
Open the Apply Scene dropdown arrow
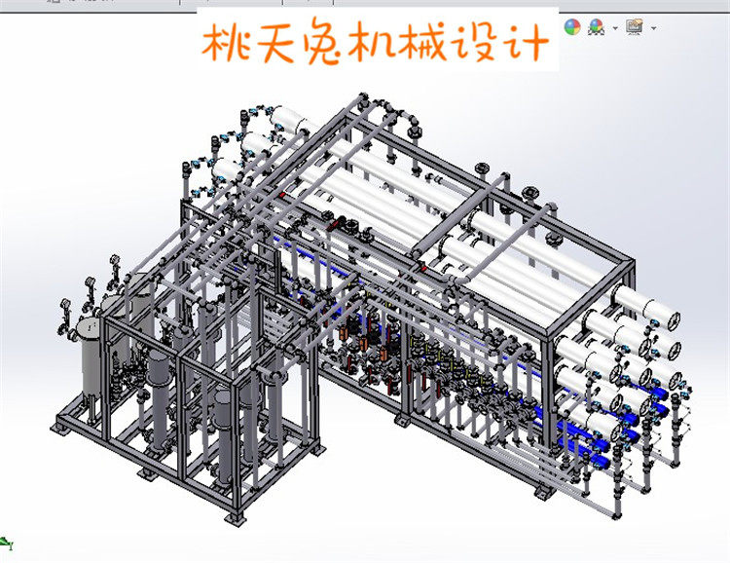(x=615, y=28)
